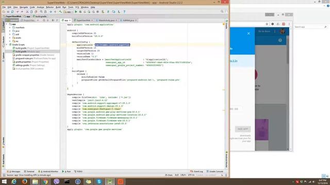Open the Terminal tool window
The height and width of the screenshot is (185, 330).
click(x=29, y=171)
